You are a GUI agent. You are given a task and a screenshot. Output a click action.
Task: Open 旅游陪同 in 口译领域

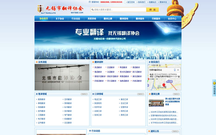point(98,103)
